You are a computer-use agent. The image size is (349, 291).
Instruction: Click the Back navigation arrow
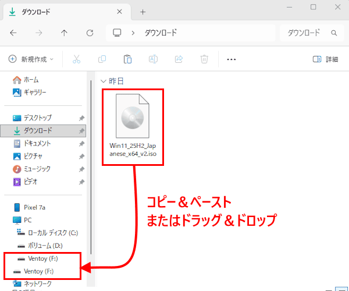coord(13,33)
